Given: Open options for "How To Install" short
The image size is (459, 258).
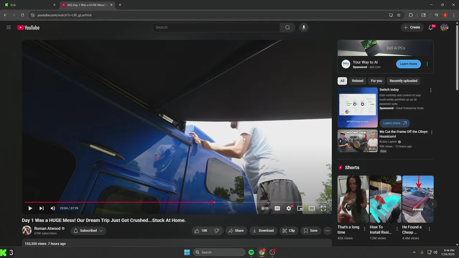Looking at the screenshot, I should pos(397,229).
